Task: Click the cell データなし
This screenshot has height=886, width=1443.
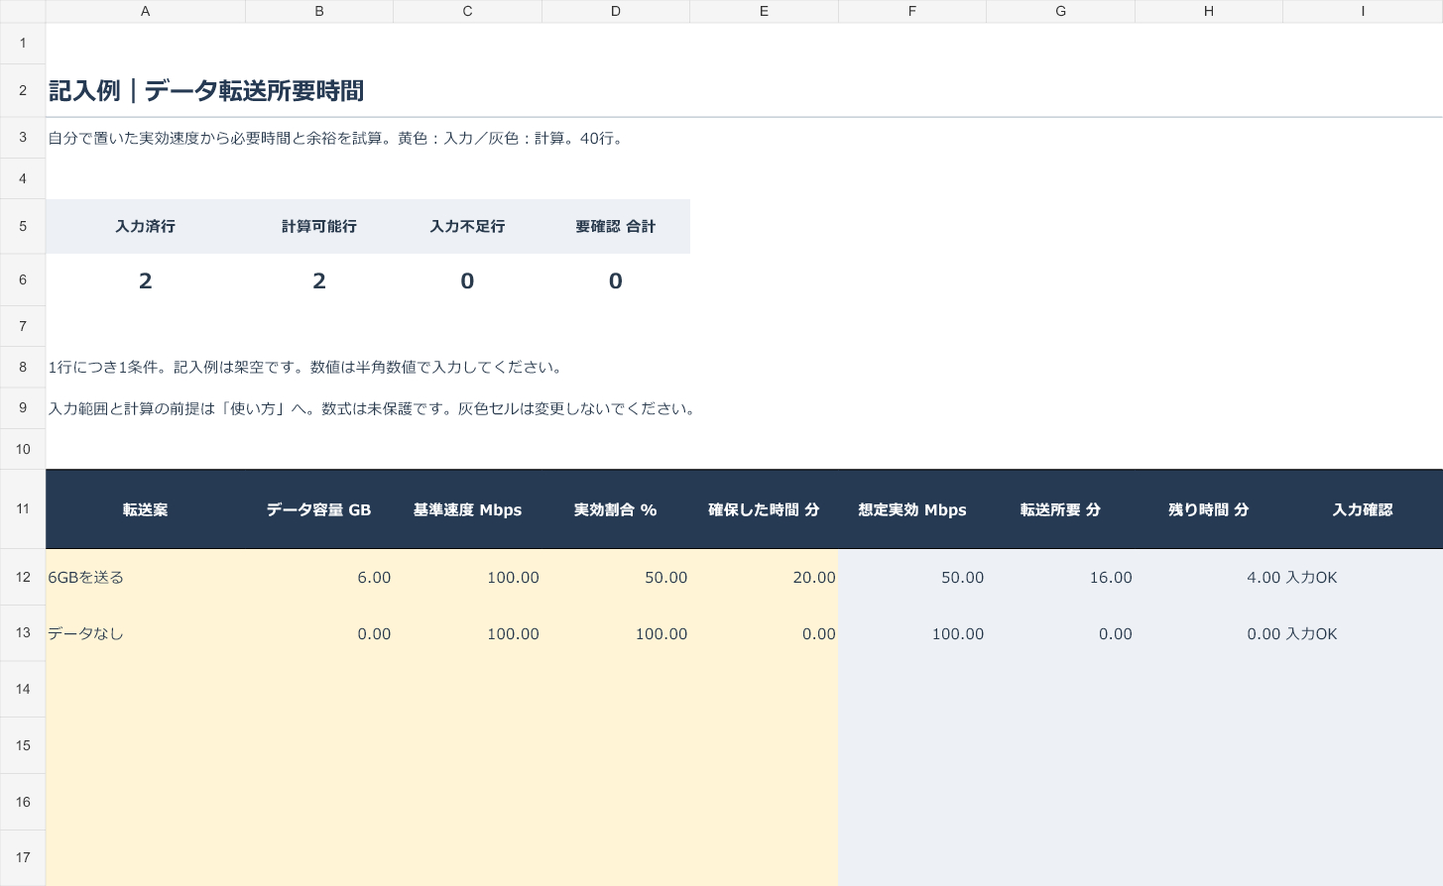Action: (145, 633)
